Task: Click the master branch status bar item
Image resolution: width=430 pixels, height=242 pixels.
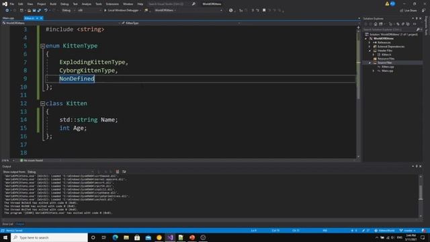Action: tap(408, 231)
